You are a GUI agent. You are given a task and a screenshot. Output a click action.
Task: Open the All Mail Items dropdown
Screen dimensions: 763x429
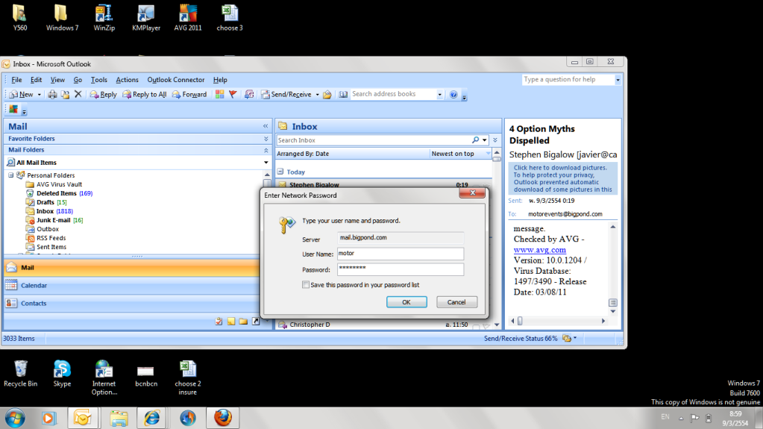266,163
